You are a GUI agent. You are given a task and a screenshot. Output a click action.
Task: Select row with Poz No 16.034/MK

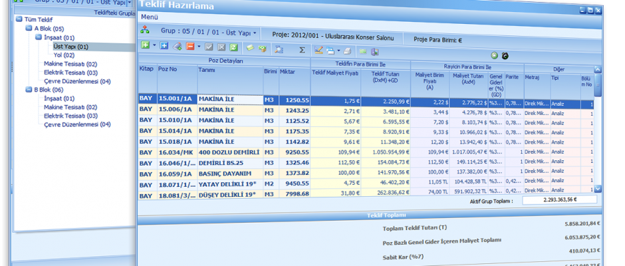pyautogui.click(x=176, y=152)
